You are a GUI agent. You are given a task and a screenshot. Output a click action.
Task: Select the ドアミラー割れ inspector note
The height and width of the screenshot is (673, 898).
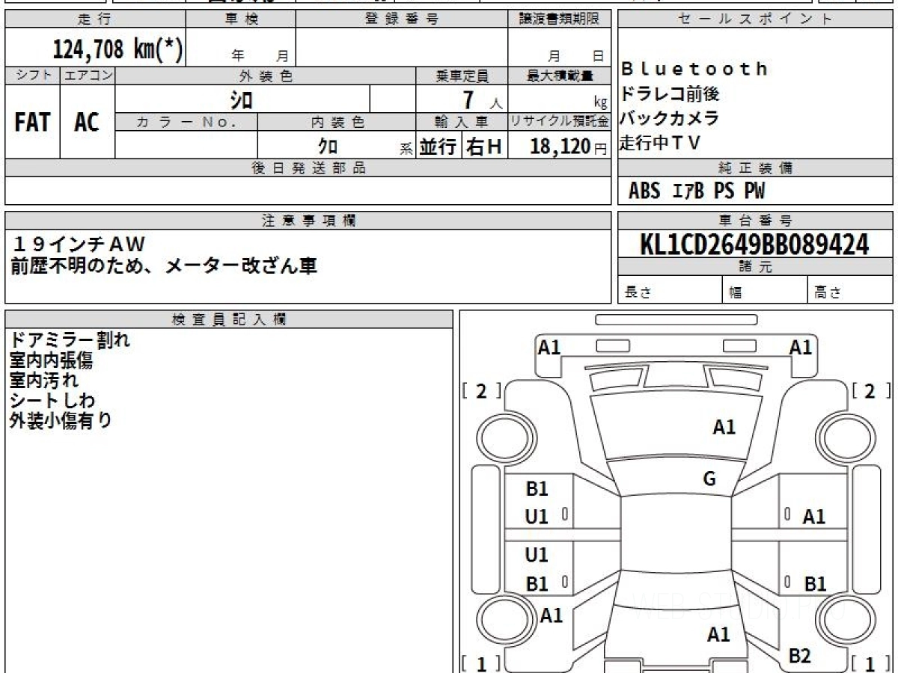coord(70,340)
